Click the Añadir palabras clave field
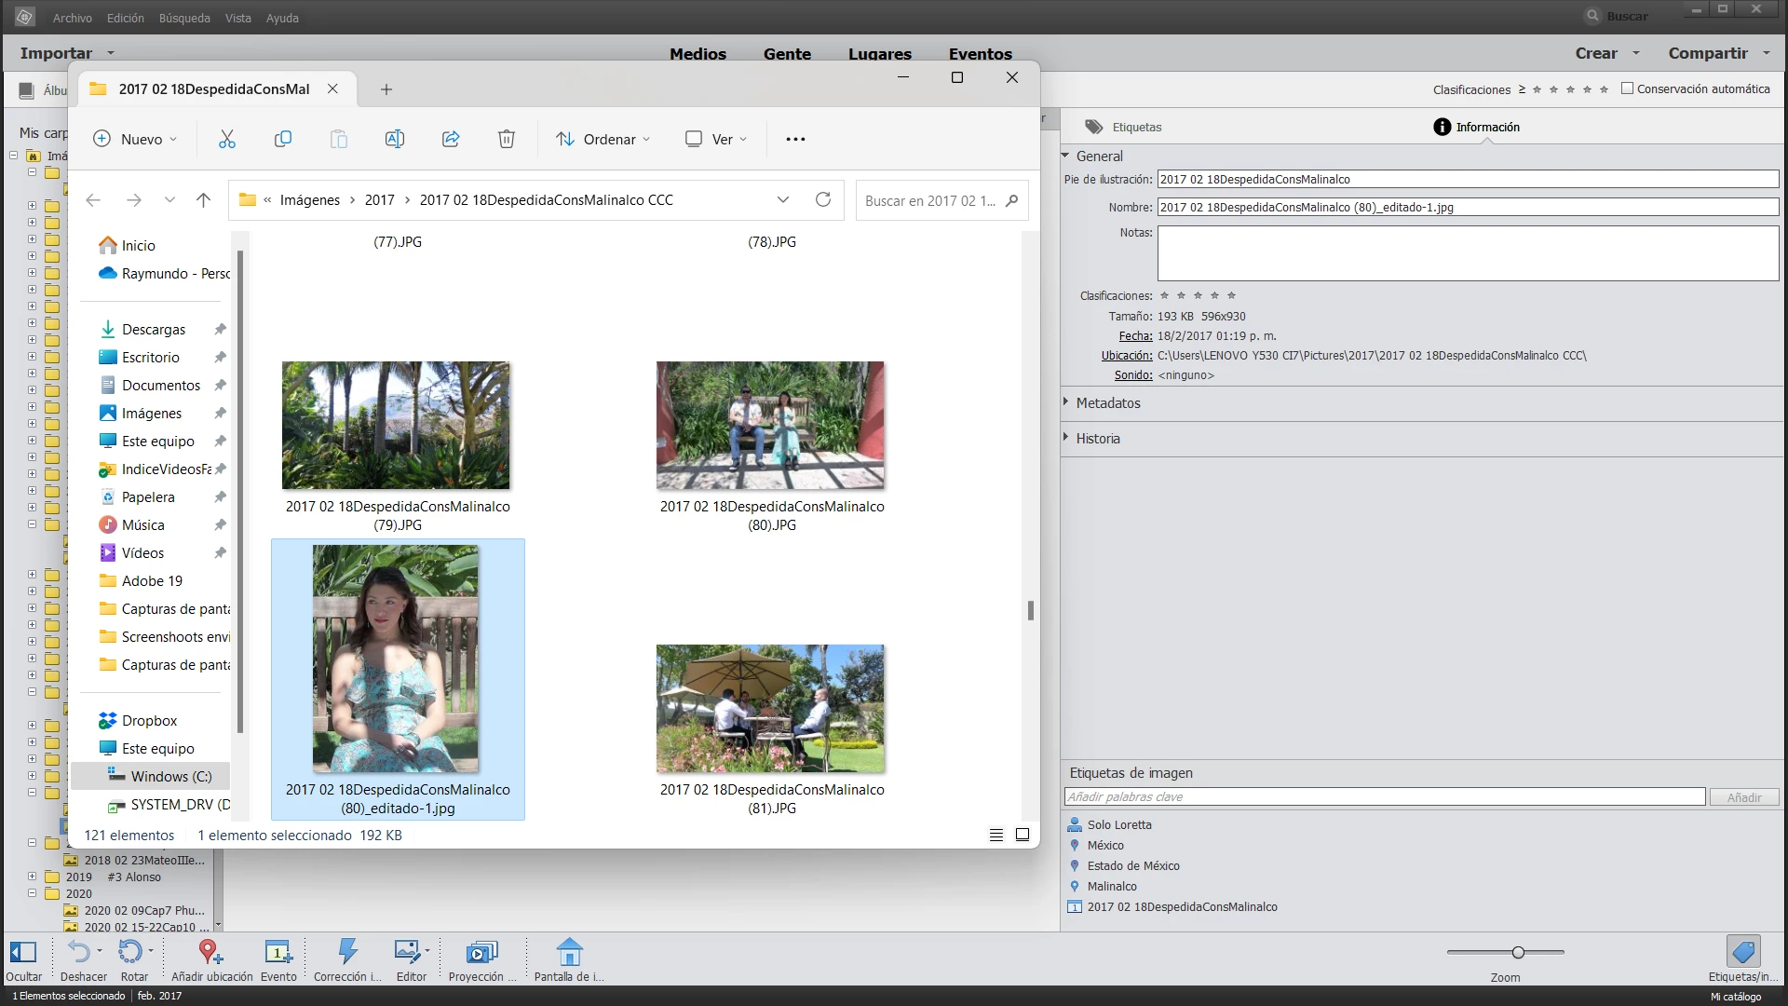Viewport: 1788px width, 1006px height. (1384, 797)
